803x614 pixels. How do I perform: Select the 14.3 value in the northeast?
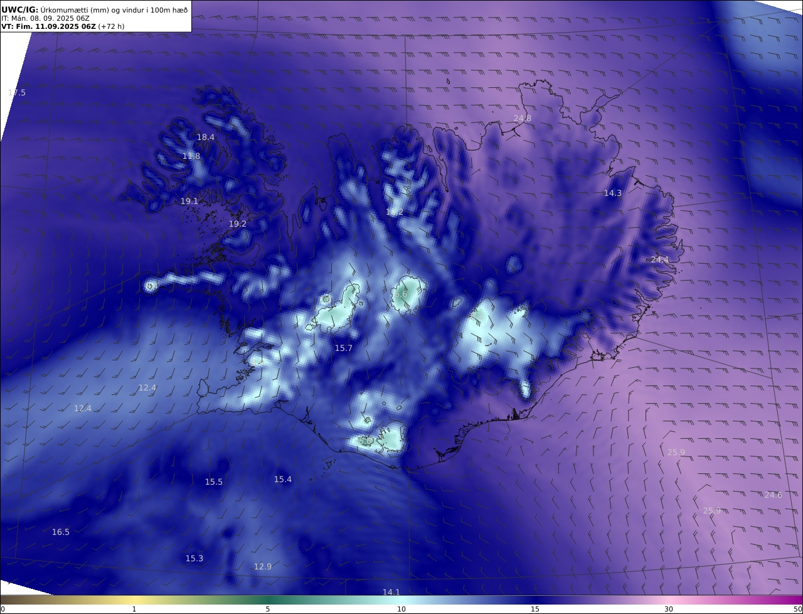coord(613,193)
